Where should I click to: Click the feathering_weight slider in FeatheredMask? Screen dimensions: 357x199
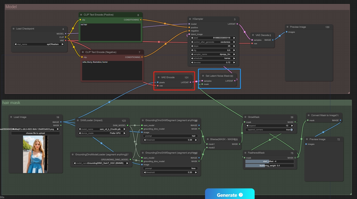tap(269, 166)
